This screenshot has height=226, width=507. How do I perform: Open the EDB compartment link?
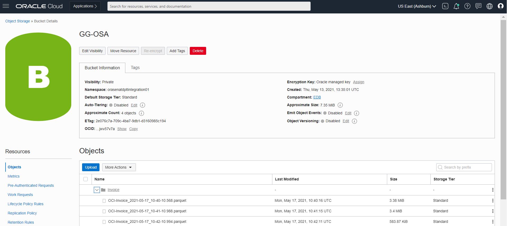coord(317,97)
